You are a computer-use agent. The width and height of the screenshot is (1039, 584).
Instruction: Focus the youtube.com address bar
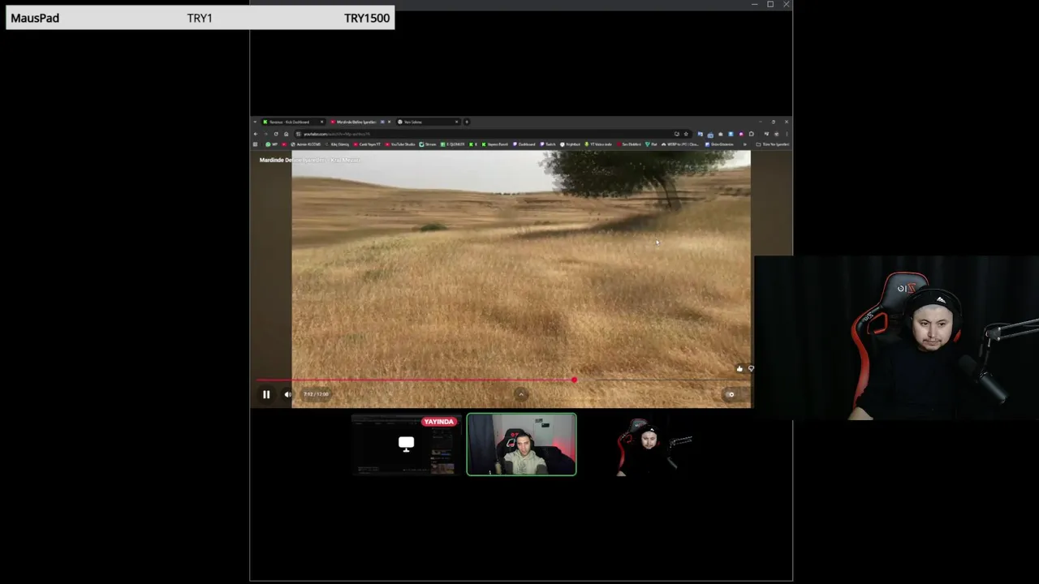coord(493,134)
